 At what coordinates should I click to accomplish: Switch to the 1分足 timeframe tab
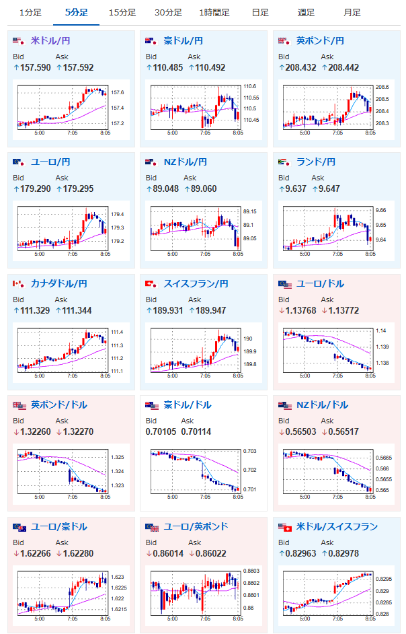[x=30, y=13]
